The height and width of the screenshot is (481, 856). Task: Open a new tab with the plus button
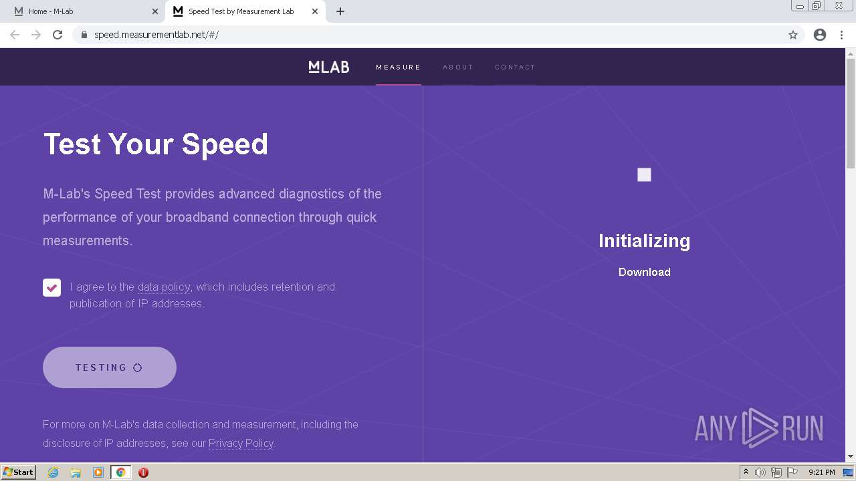[x=340, y=11]
